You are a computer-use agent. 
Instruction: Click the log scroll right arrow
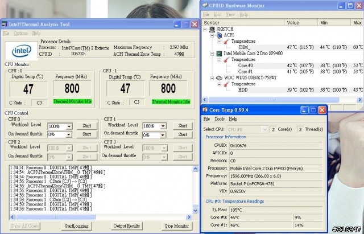[189, 217]
